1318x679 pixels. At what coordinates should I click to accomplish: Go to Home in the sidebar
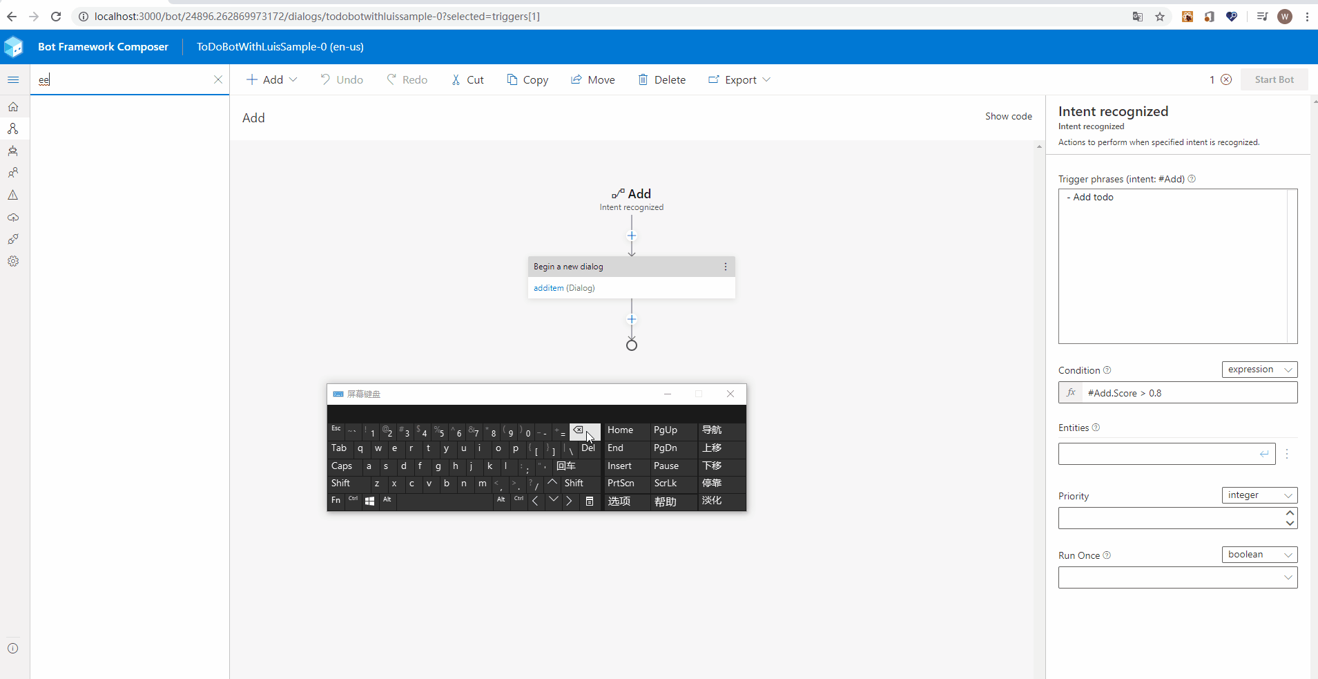click(13, 107)
